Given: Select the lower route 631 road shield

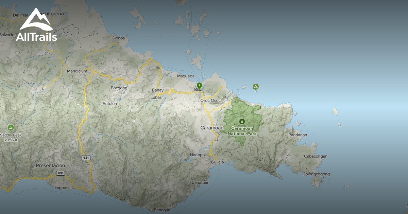Looking at the screenshot, I should point(61,174).
